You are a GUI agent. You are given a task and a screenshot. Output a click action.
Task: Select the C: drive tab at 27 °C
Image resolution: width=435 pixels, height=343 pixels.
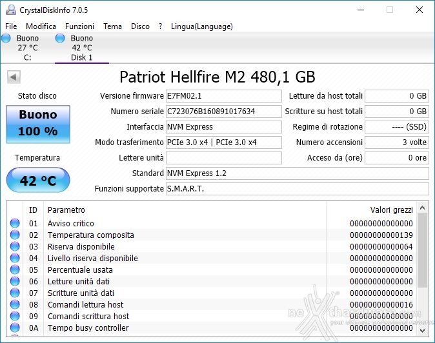(x=27, y=48)
